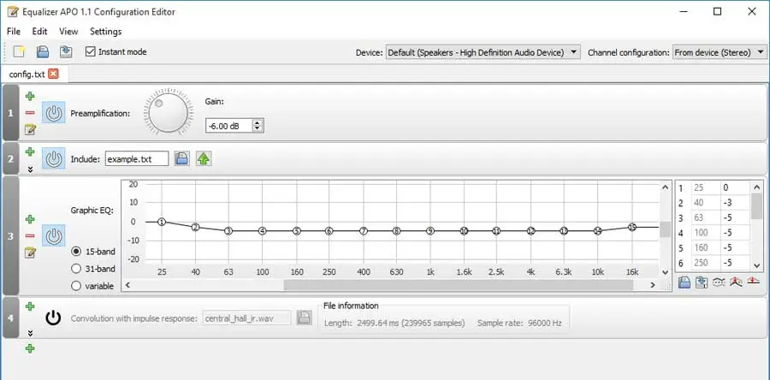Click the -3 gain cell for 40 Hz
770x380 pixels.
[735, 203]
